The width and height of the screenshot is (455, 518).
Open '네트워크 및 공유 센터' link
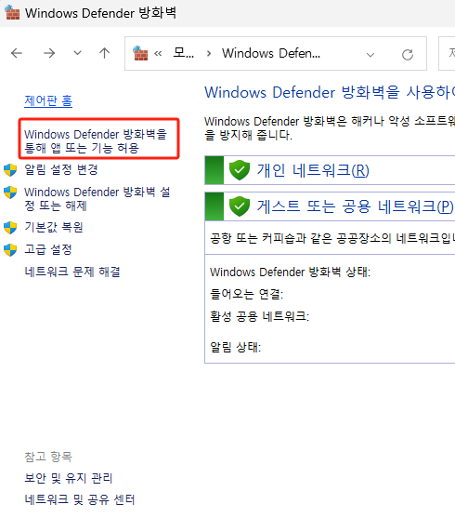80,499
